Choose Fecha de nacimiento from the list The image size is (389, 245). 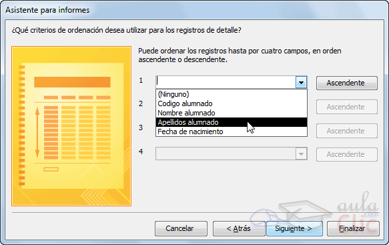pyautogui.click(x=232, y=132)
